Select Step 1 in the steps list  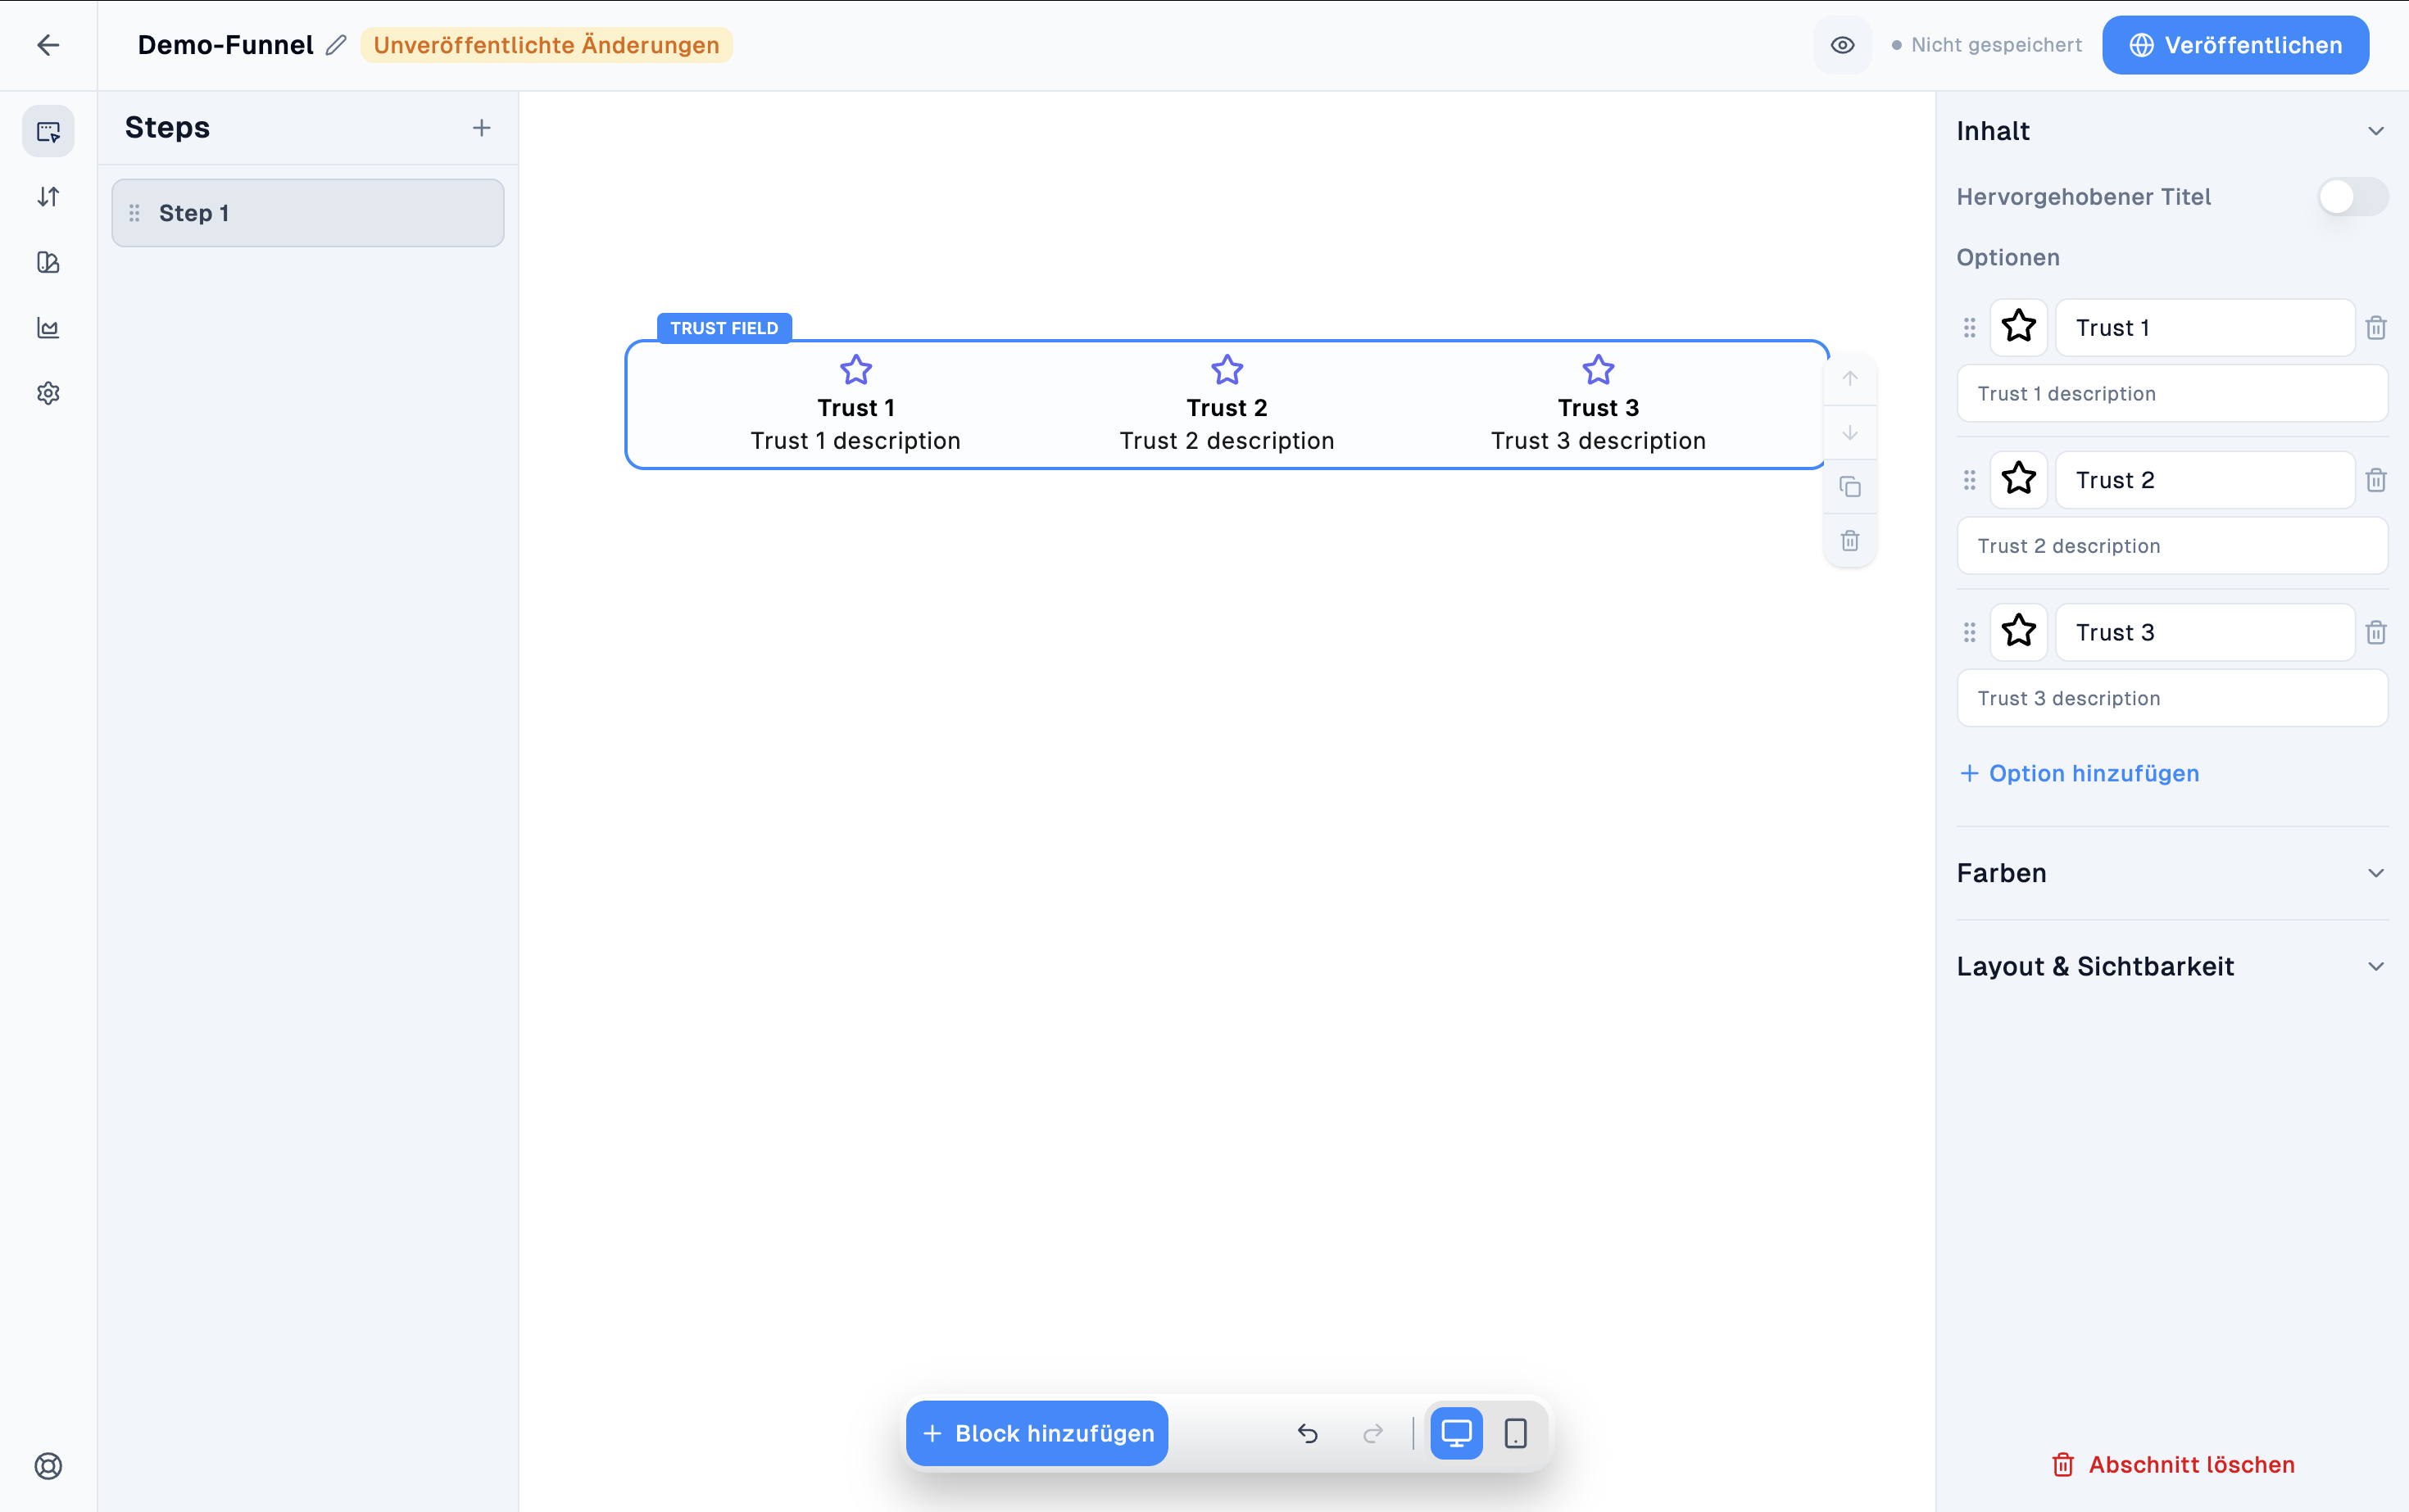tap(307, 213)
